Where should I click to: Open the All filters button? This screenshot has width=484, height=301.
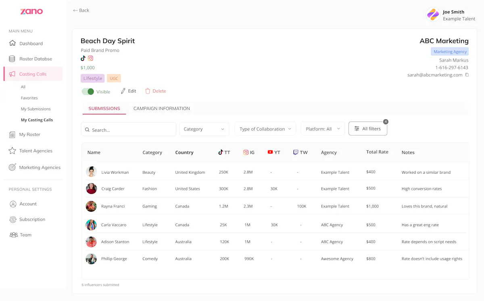coord(368,129)
